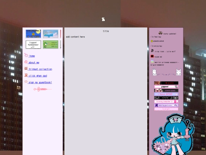The image size is (206, 155).
Task: Click the red TV icon beside house md
Action: point(152,56)
